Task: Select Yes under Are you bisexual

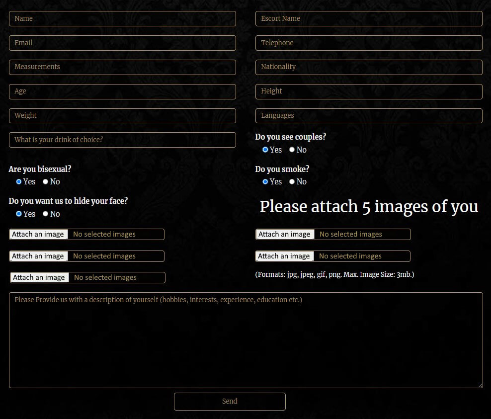Action: click(x=19, y=181)
